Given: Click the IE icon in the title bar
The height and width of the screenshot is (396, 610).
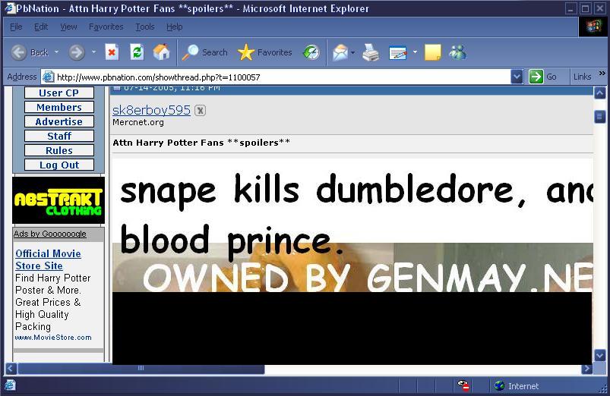Looking at the screenshot, I should (x=10, y=8).
